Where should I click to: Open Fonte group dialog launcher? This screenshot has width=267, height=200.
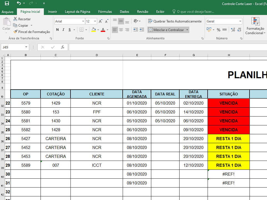pyautogui.click(x=108, y=39)
